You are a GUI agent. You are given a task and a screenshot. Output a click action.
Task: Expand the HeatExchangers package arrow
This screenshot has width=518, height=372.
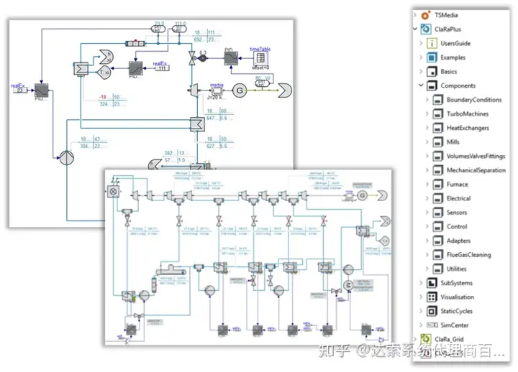click(428, 128)
